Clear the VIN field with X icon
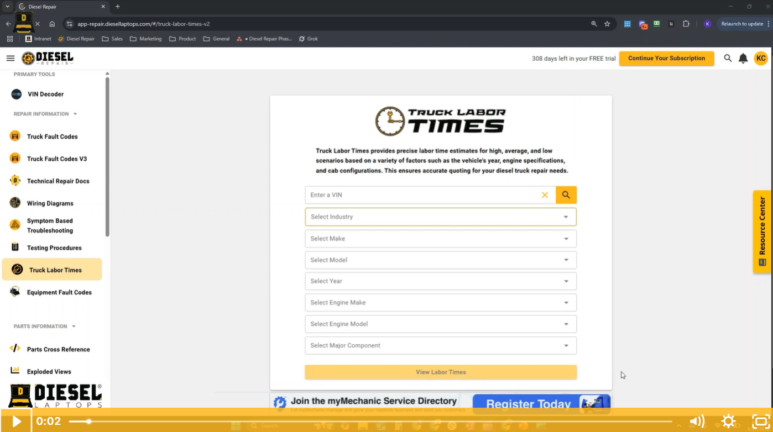The width and height of the screenshot is (773, 432). coord(545,195)
